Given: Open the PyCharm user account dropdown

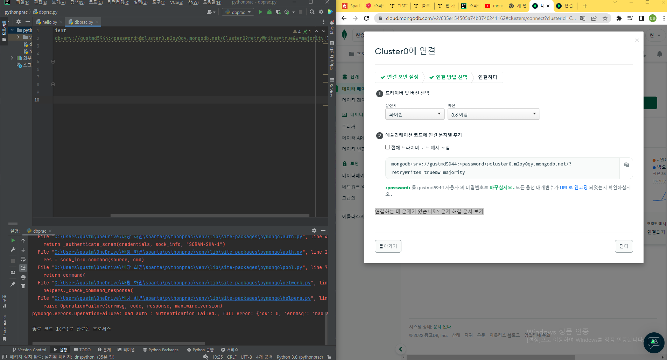Looking at the screenshot, I should tap(211, 12).
